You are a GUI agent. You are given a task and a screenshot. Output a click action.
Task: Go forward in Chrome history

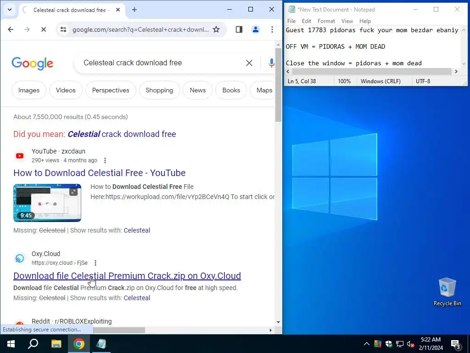pyautogui.click(x=27, y=29)
